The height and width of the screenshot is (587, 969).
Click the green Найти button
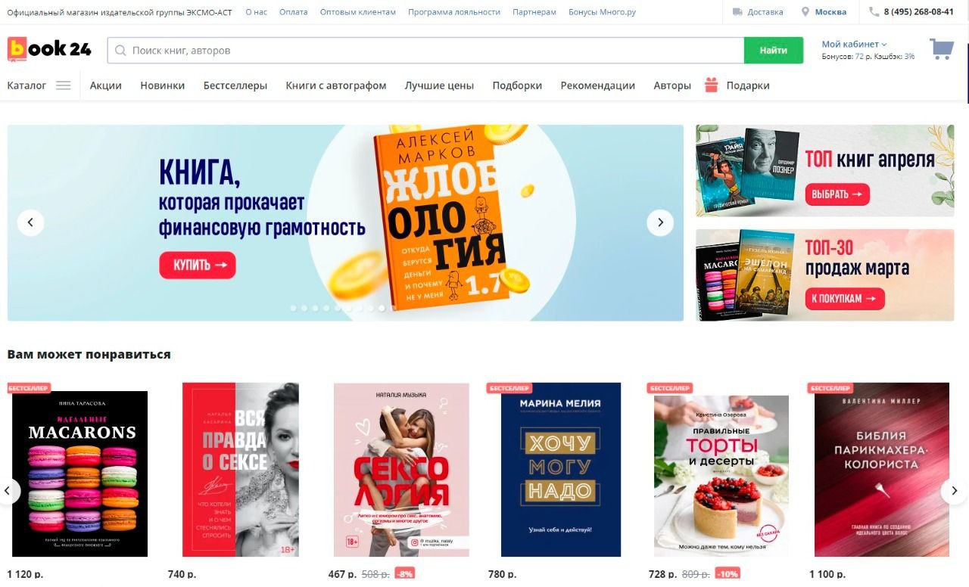click(774, 51)
